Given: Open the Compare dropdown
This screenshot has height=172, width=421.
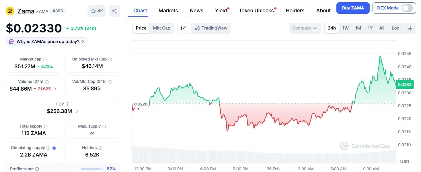Looking at the screenshot, I should (305, 28).
